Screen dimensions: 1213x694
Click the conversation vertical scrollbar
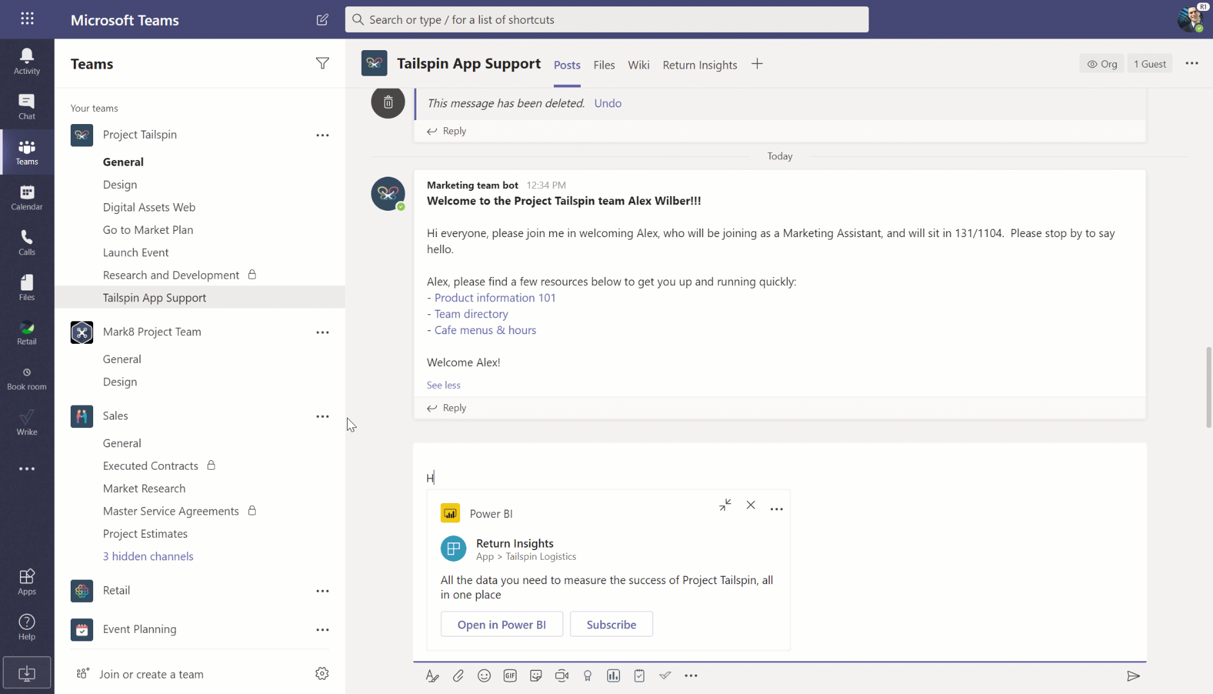click(1209, 387)
